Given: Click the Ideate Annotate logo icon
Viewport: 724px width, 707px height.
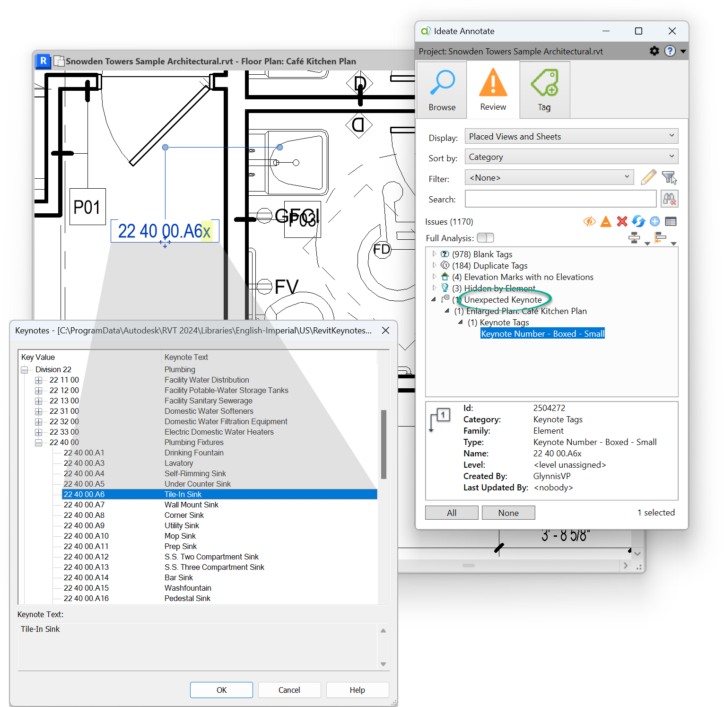Looking at the screenshot, I should tap(426, 31).
